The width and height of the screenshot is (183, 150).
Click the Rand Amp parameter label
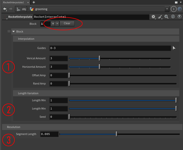[39, 83]
